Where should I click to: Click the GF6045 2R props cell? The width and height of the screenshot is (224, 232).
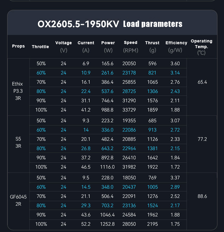(x=18, y=200)
